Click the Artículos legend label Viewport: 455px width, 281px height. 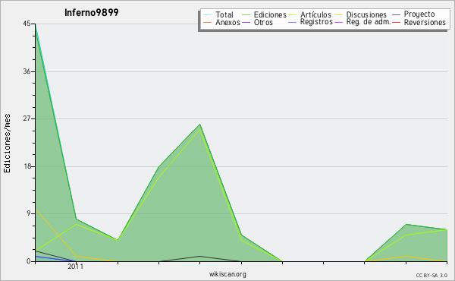click(x=315, y=15)
